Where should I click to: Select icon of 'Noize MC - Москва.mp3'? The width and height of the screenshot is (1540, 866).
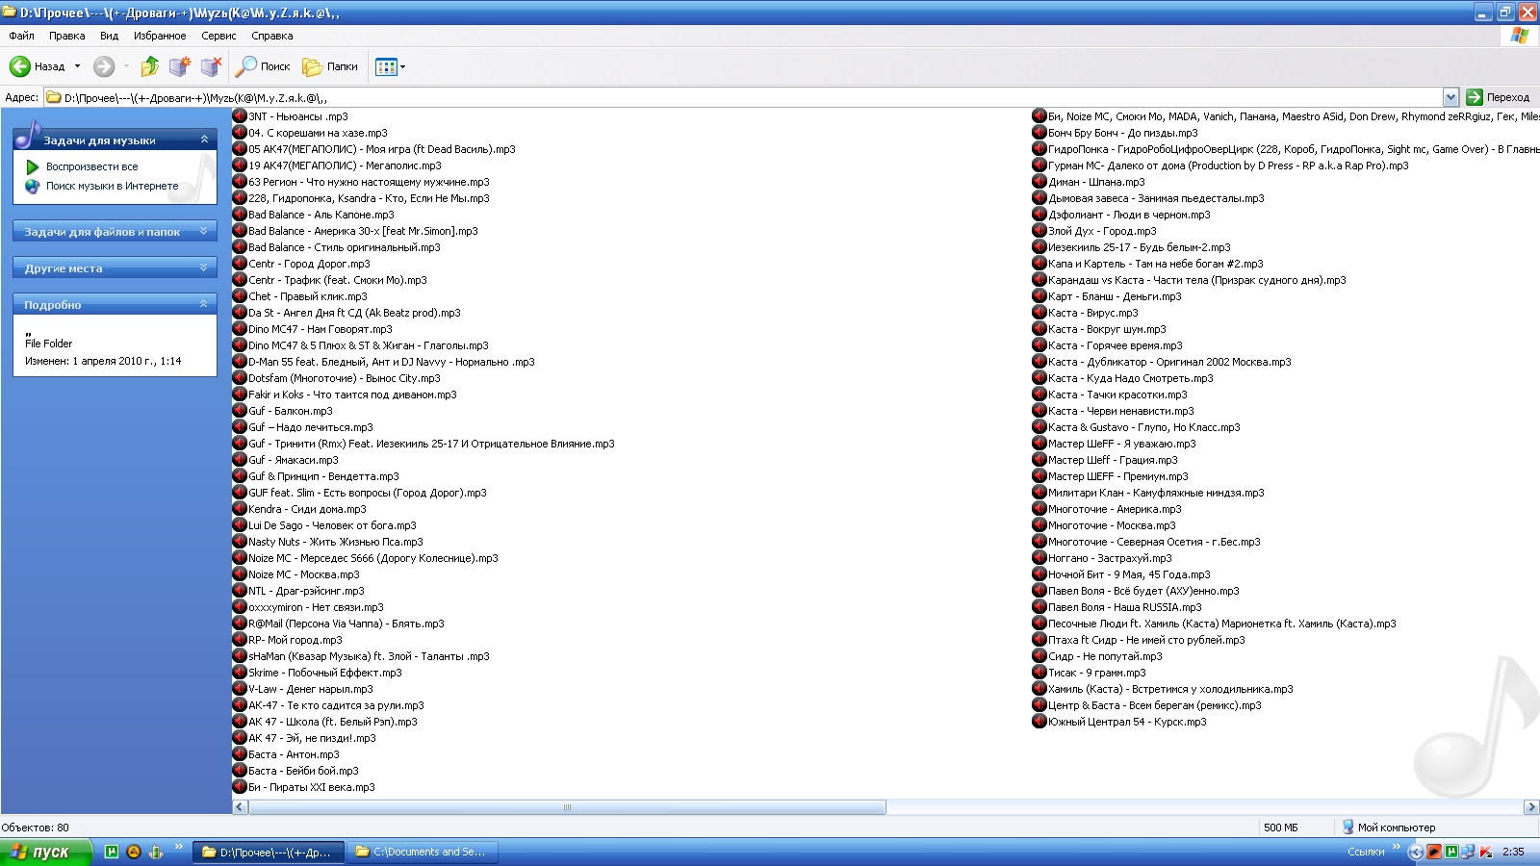coord(240,574)
